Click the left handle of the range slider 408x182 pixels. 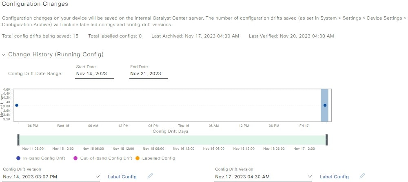tap(18, 140)
